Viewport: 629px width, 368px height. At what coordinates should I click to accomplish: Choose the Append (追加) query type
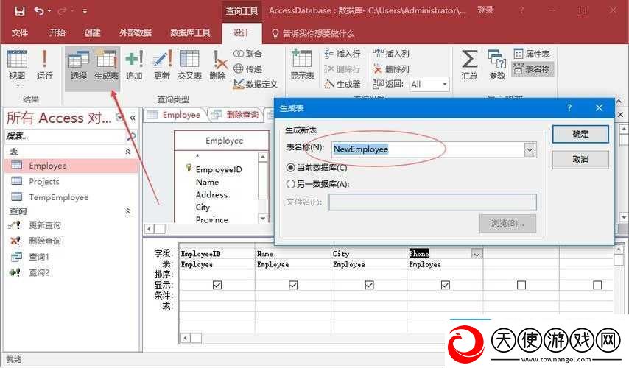click(134, 65)
